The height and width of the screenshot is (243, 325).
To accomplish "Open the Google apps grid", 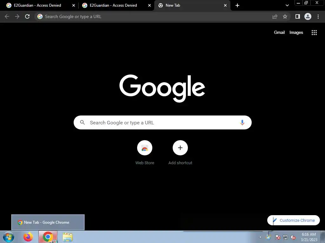I will tap(314, 33).
